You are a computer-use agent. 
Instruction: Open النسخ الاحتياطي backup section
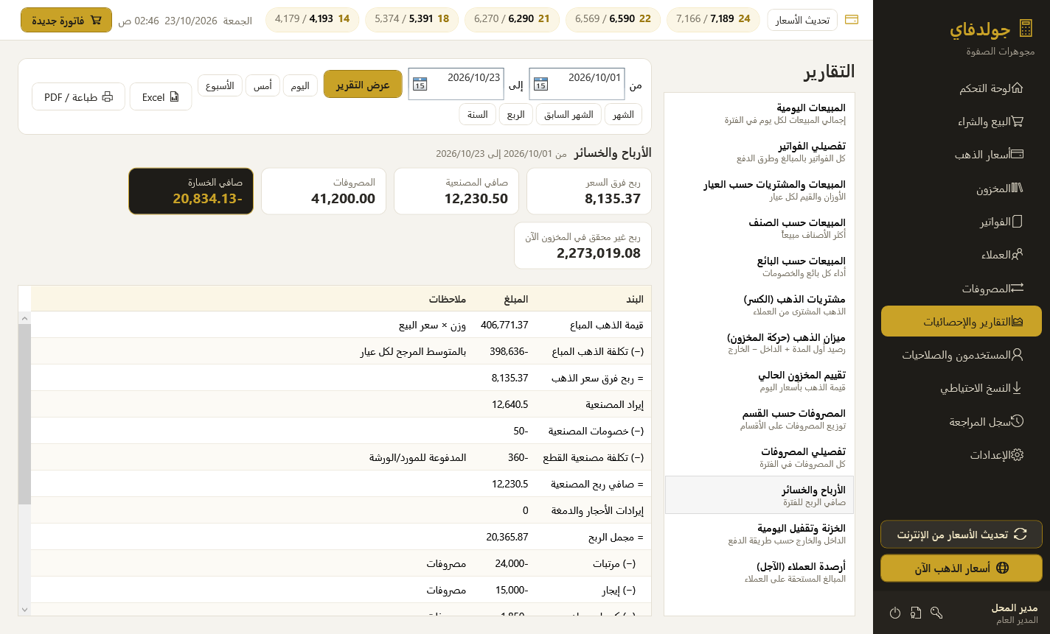point(962,388)
